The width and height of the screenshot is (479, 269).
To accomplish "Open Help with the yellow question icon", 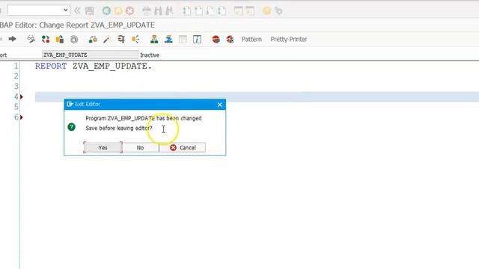I will [267, 11].
